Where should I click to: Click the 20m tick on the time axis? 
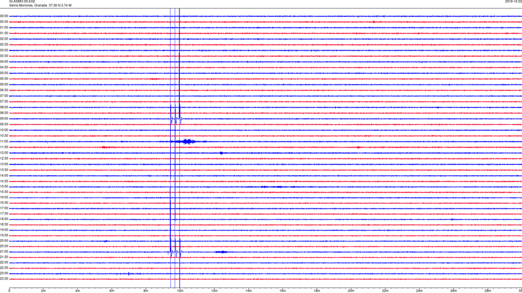(x=351, y=291)
